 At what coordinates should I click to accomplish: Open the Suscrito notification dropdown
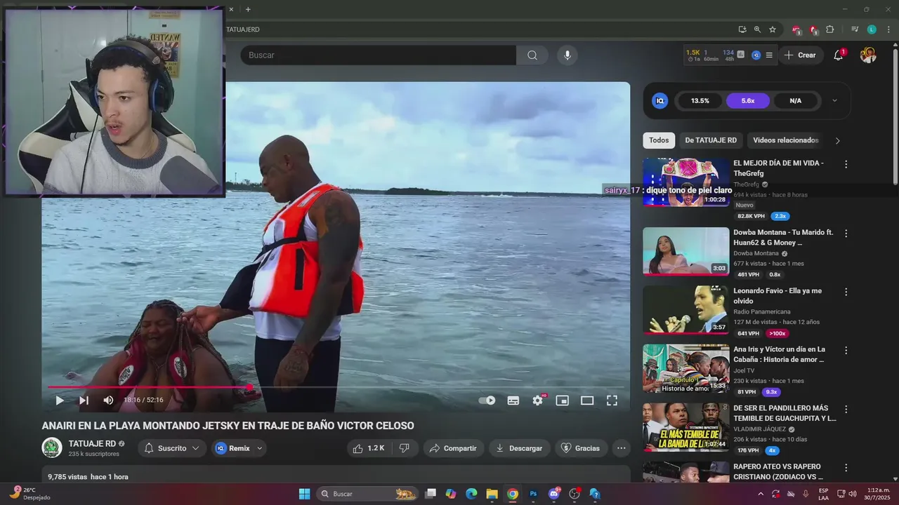coord(172,448)
